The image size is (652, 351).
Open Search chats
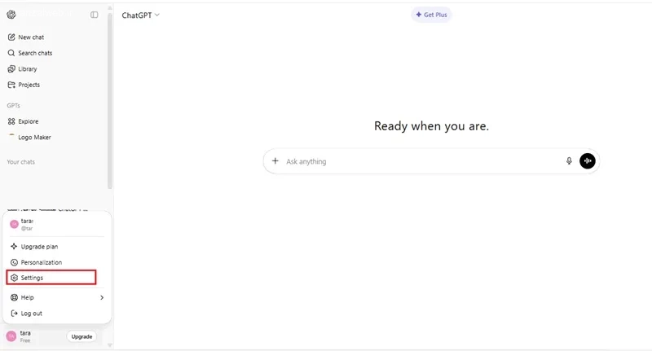tap(30, 53)
